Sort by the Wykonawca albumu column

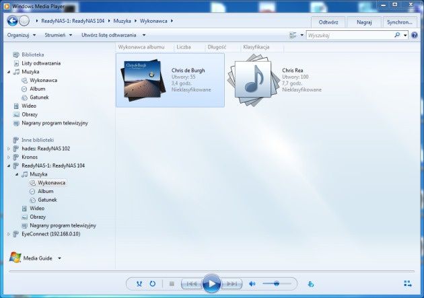(141, 47)
